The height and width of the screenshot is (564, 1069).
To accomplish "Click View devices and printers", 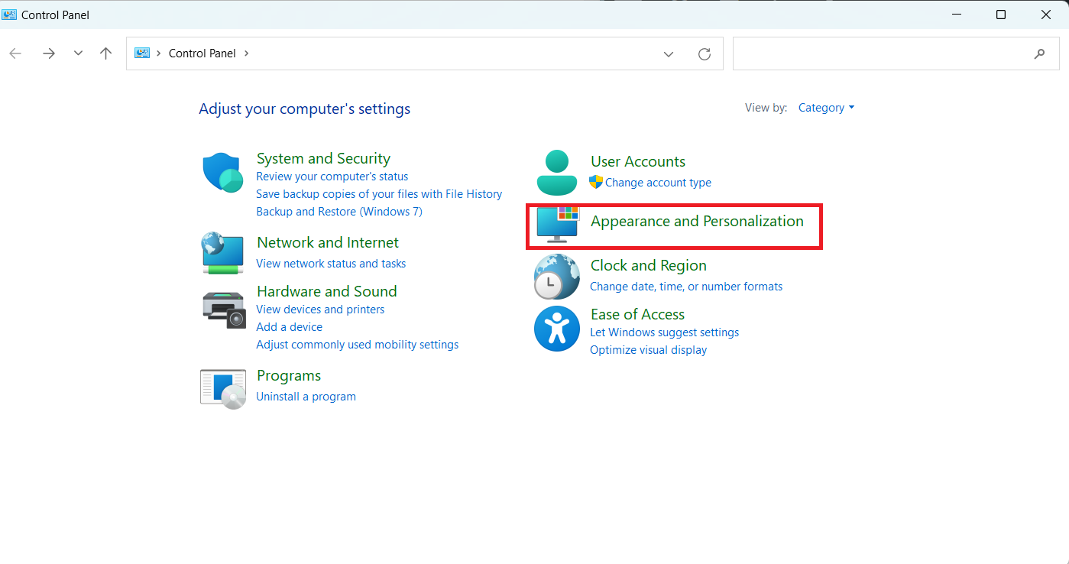I will (320, 310).
